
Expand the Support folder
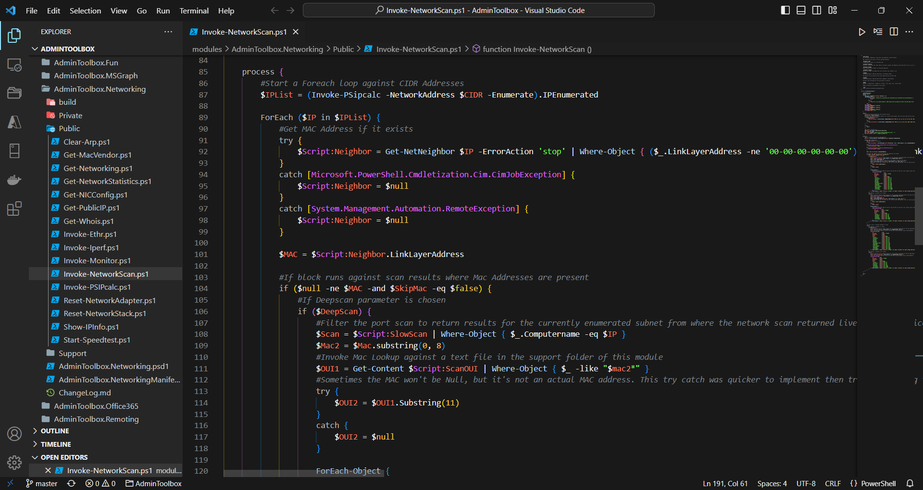[106, 353]
